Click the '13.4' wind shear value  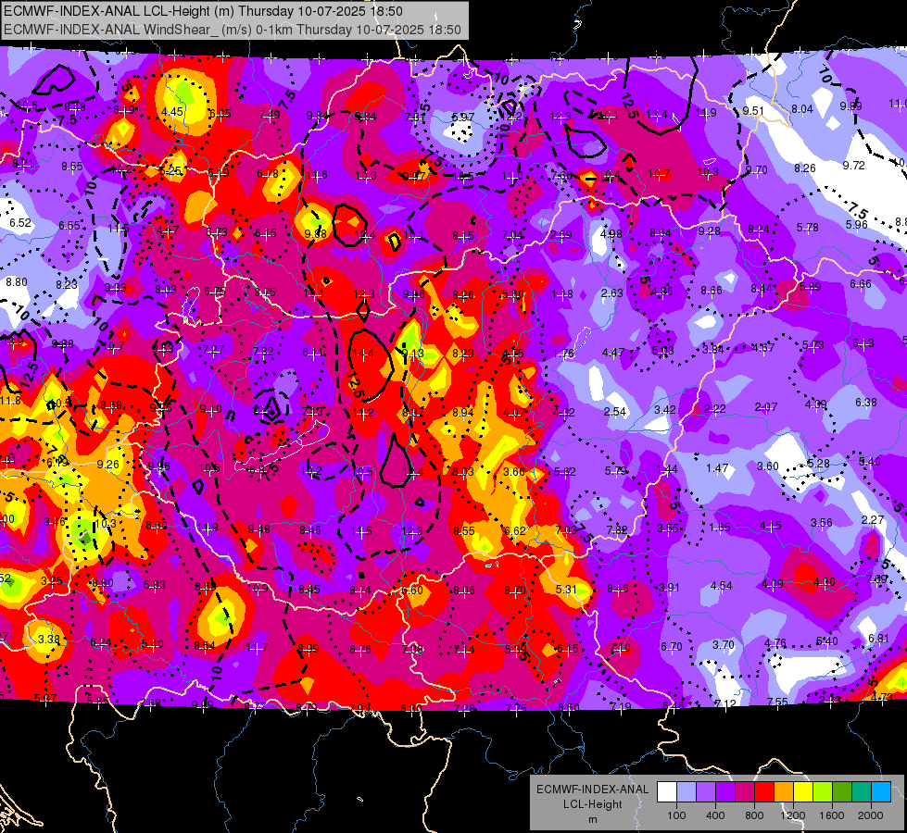[x=657, y=115]
